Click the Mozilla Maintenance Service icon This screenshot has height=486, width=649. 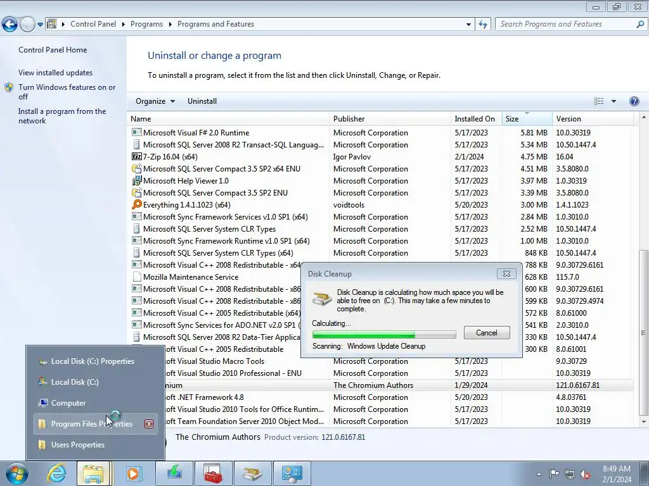(x=137, y=277)
